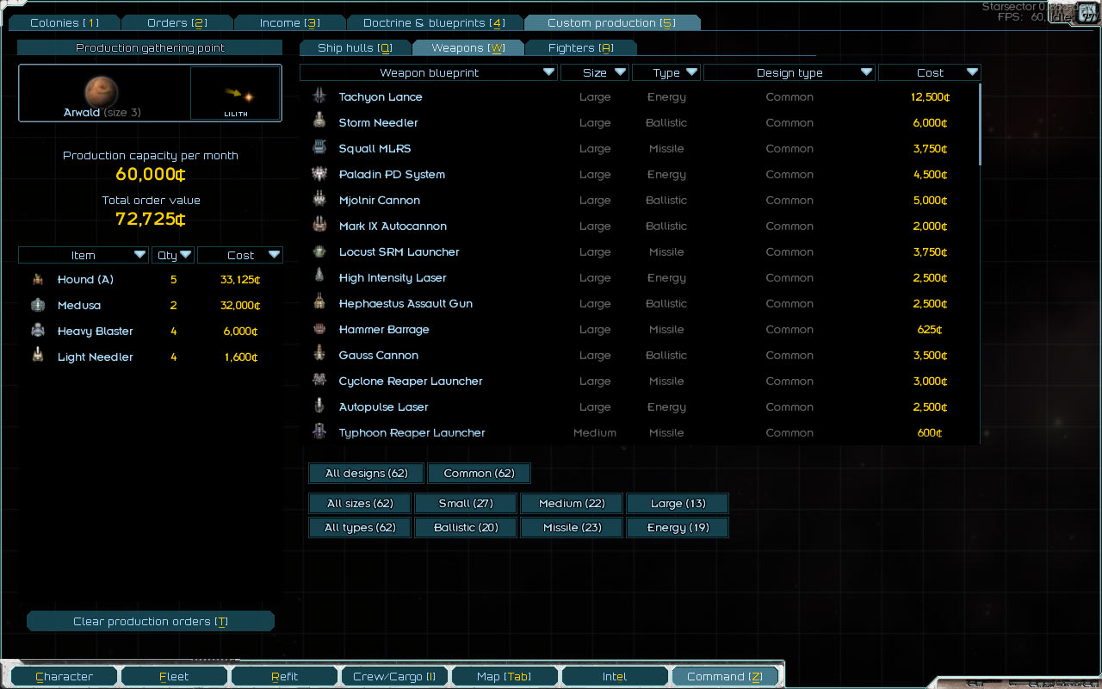Viewport: 1102px width, 689px height.
Task: Click the Medusa ship icon
Action: pyautogui.click(x=38, y=305)
